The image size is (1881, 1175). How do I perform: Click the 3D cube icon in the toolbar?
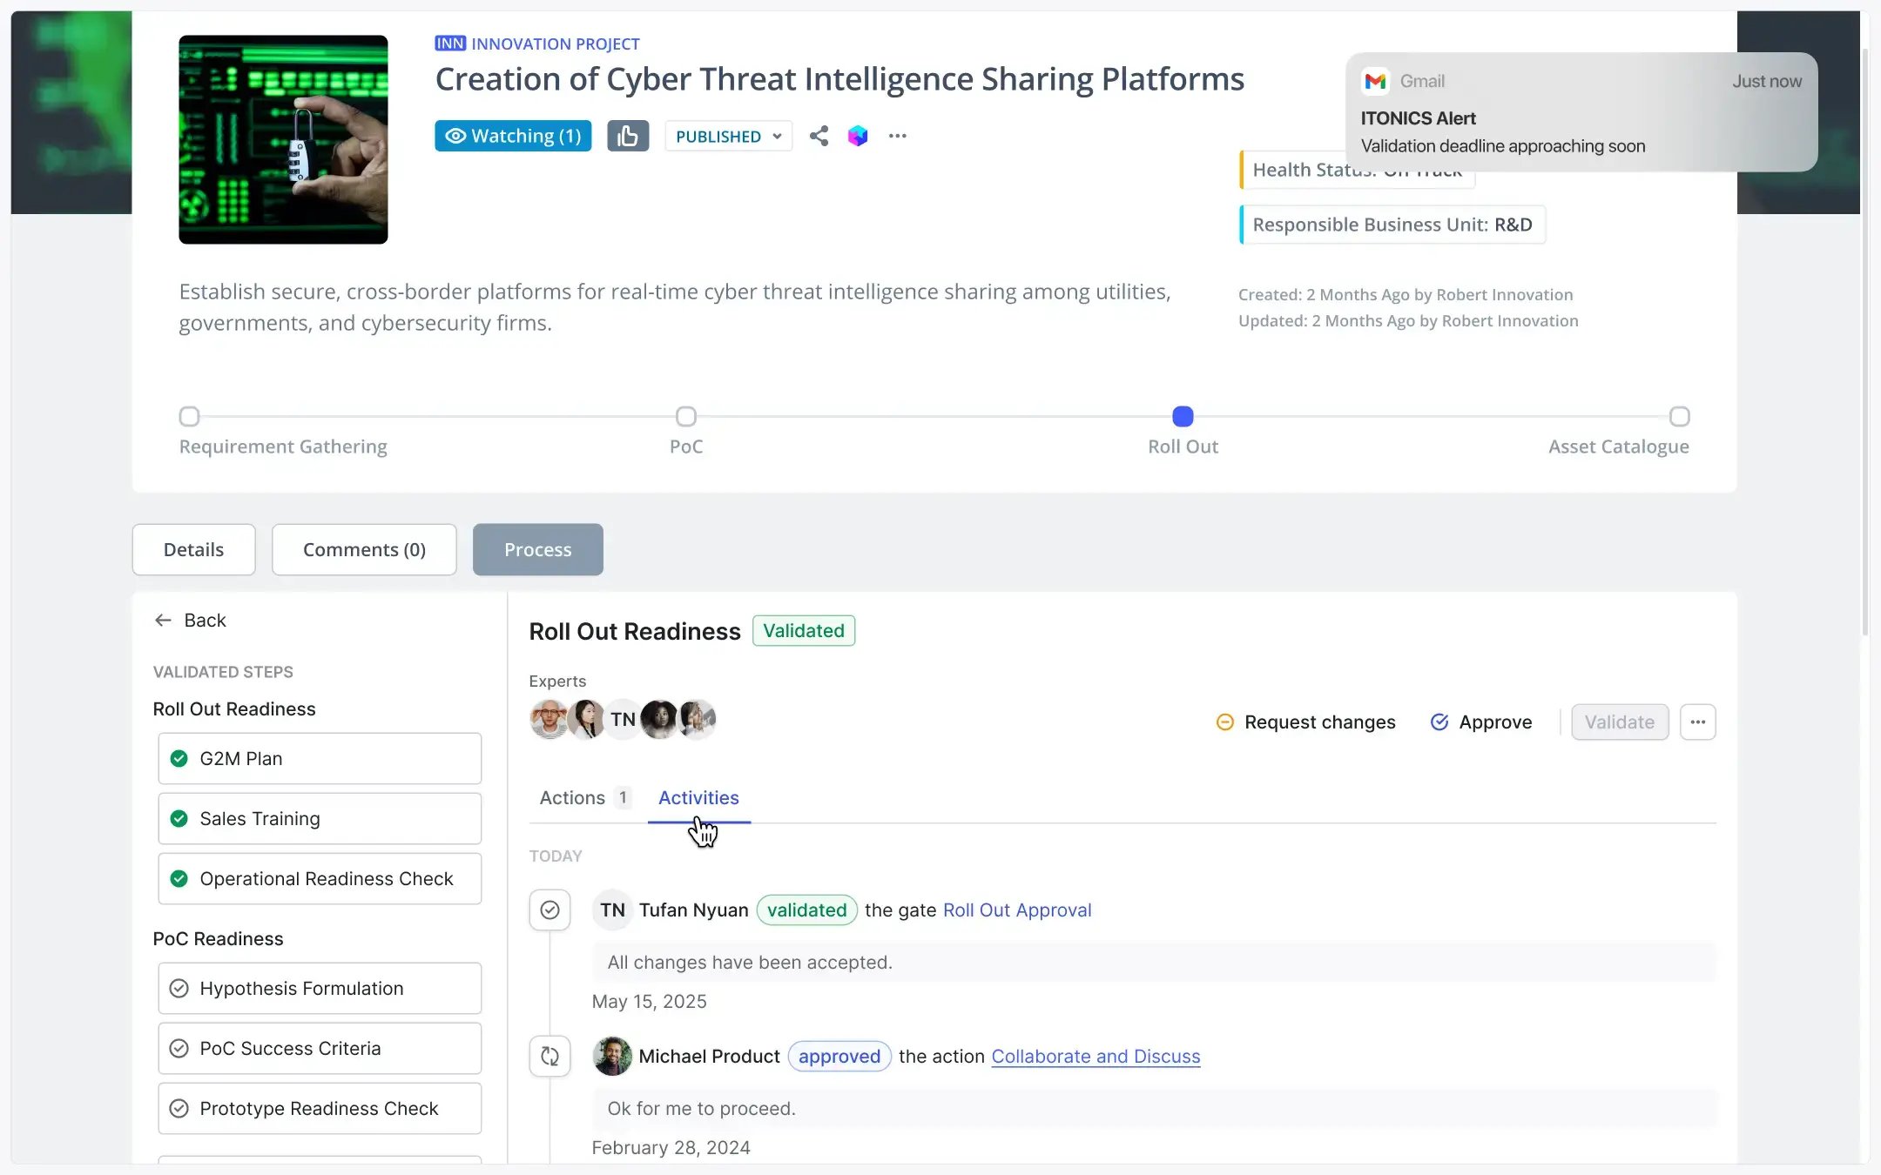[x=857, y=136]
